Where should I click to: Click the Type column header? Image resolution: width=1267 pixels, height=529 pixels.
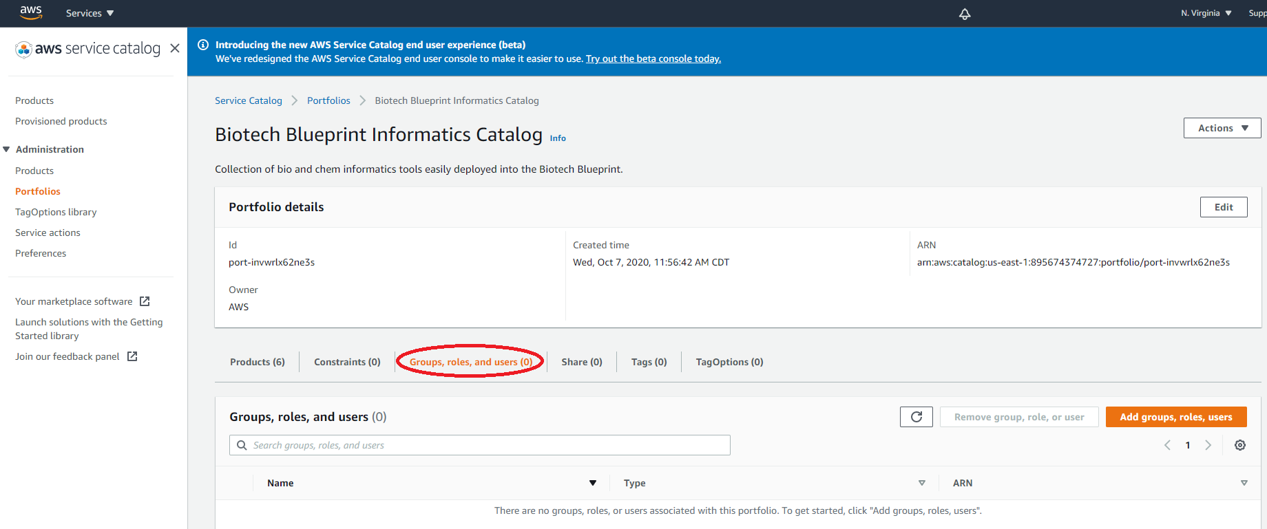[x=634, y=483]
